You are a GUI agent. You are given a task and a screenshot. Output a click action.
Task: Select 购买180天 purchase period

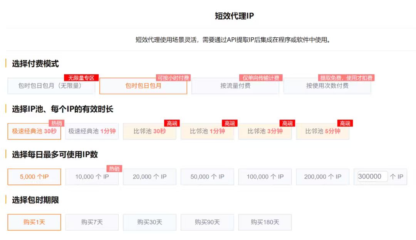coord(265,222)
